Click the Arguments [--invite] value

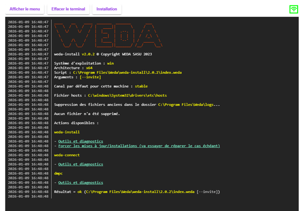(x=90, y=77)
